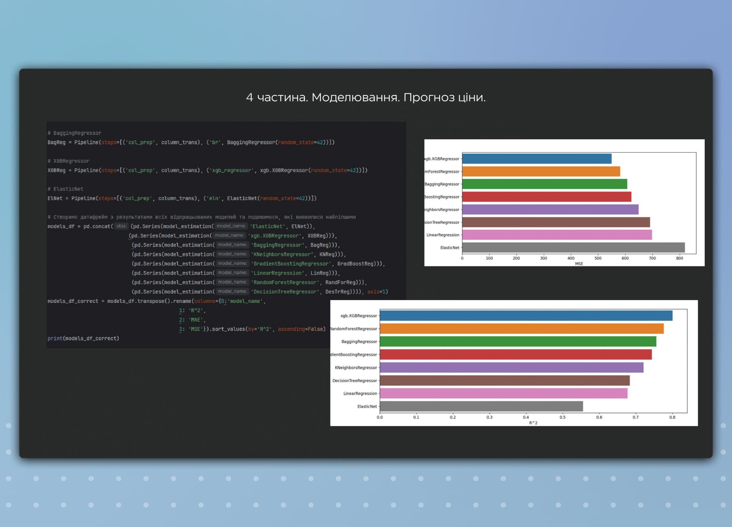Click the slide title '4 частина. Моделювання. Прогноз ціни.'
732x527 pixels.
[x=366, y=97]
